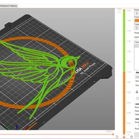The height and width of the screenshot is (139, 139).
Task: Click the bottom thumb of layer slider
Action: pos(124,133)
